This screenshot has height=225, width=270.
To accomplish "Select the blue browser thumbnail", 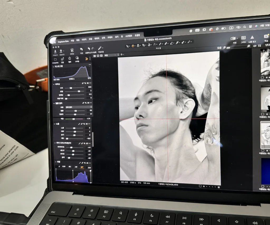I will 266,171.
